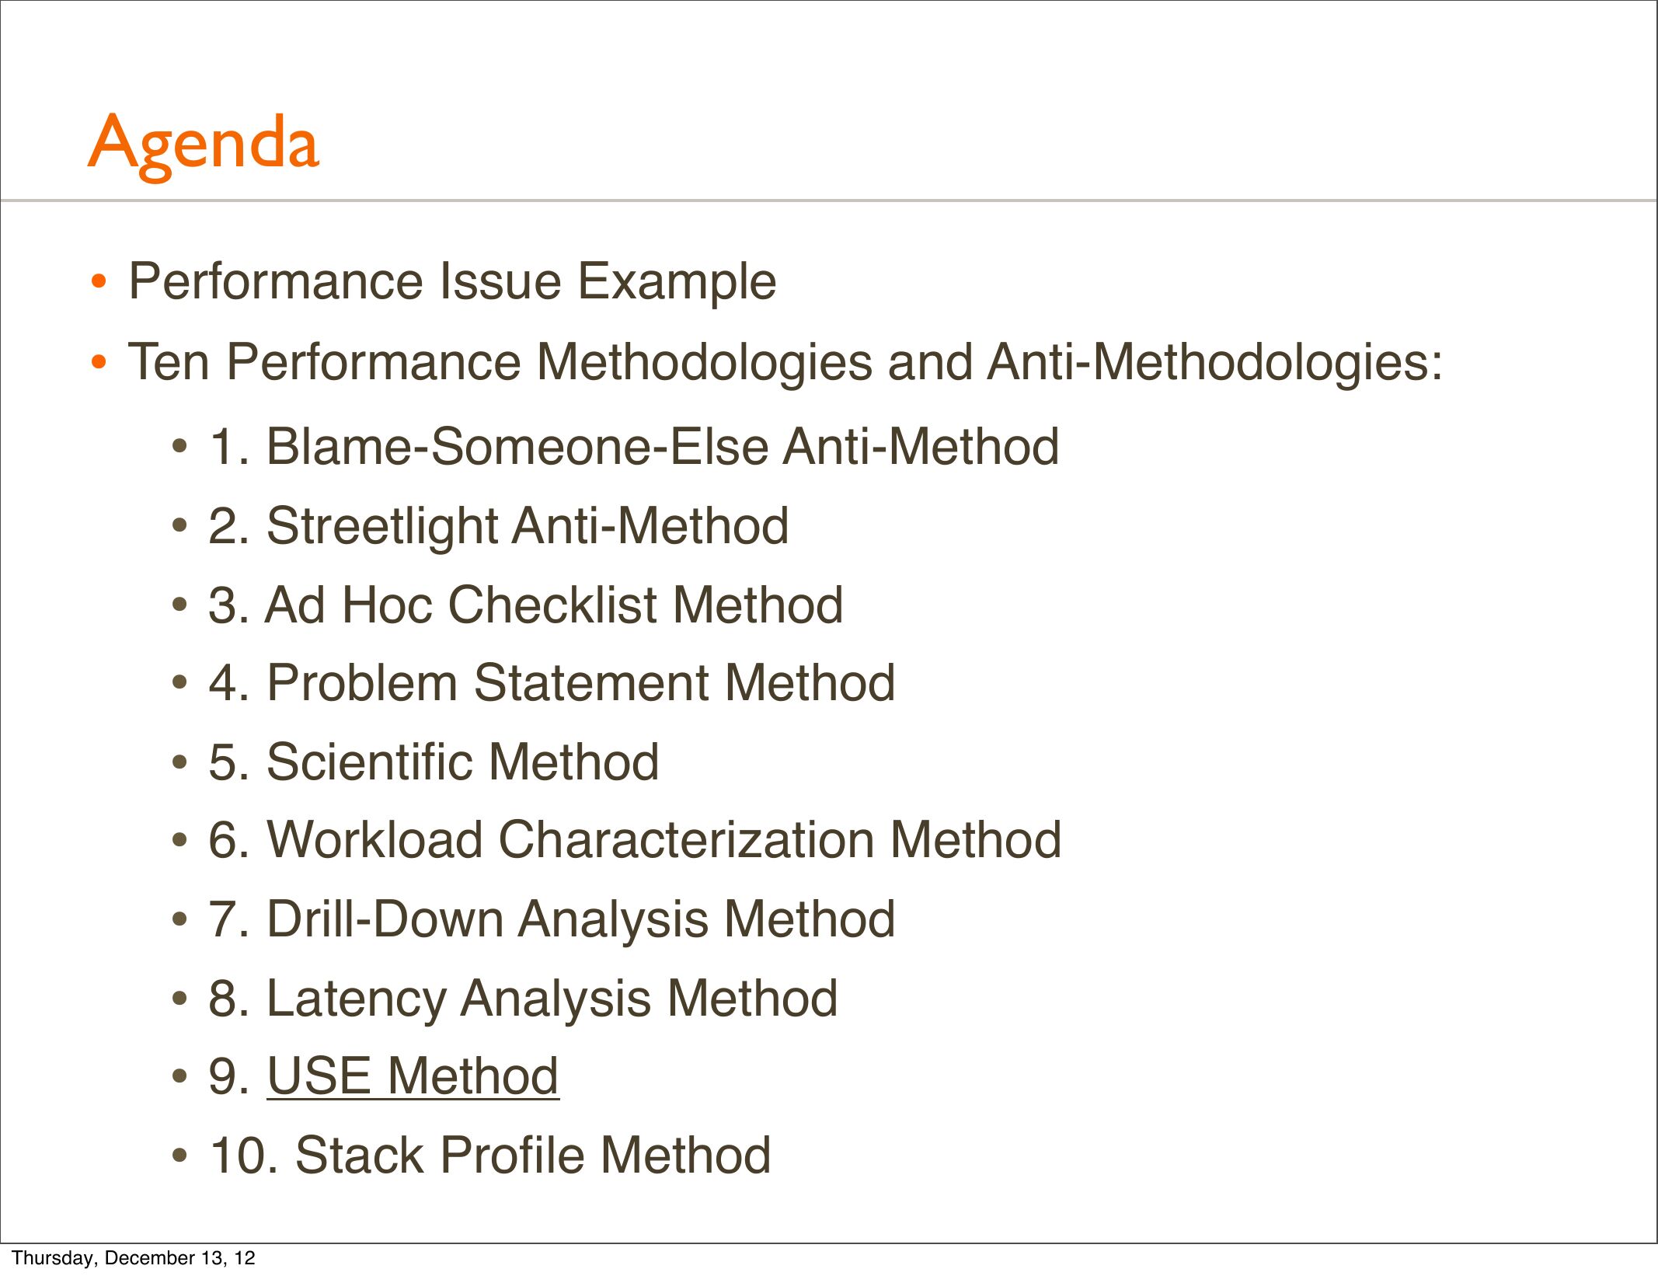The height and width of the screenshot is (1276, 1658).
Task: Click the bullet dot before Blame-Someone-Else item
Action: point(180,447)
